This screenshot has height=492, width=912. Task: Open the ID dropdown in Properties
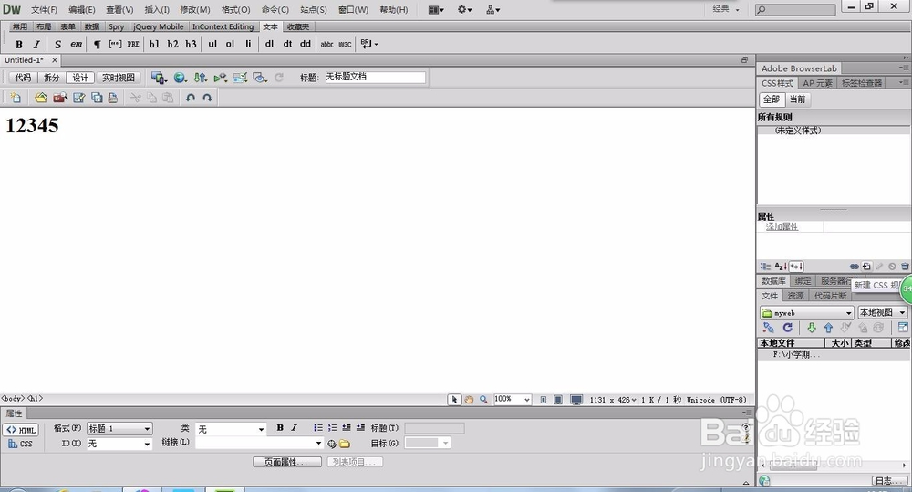[x=119, y=444]
